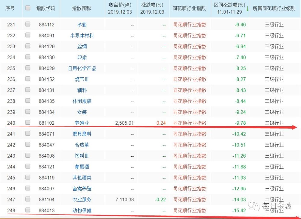Open the 丝绸 index link
This screenshot has height=219, width=301.
pyautogui.click(x=82, y=46)
